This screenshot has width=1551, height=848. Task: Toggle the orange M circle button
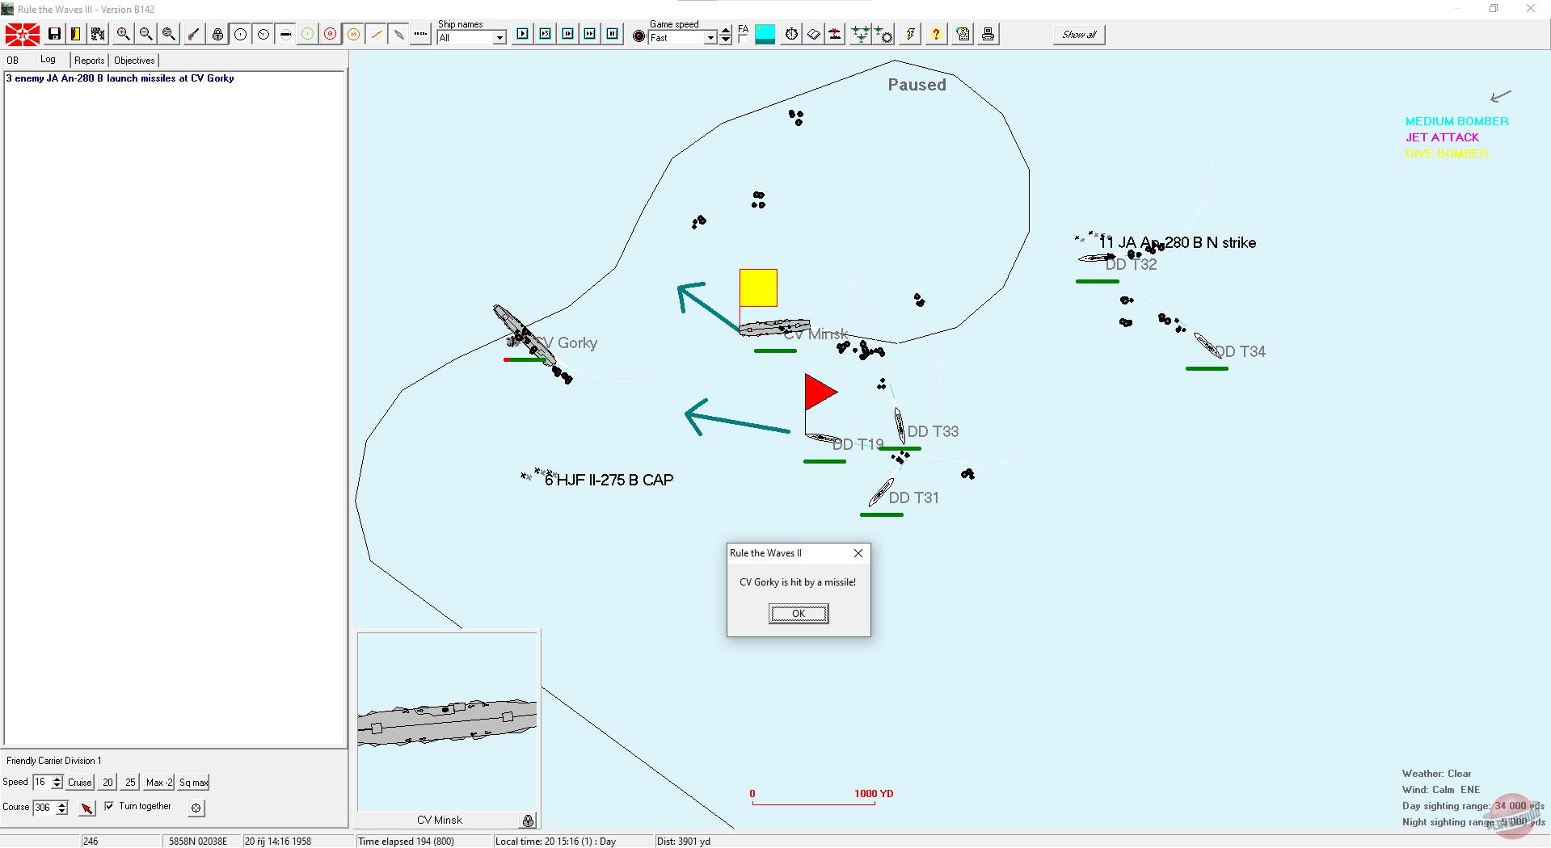[x=353, y=34]
